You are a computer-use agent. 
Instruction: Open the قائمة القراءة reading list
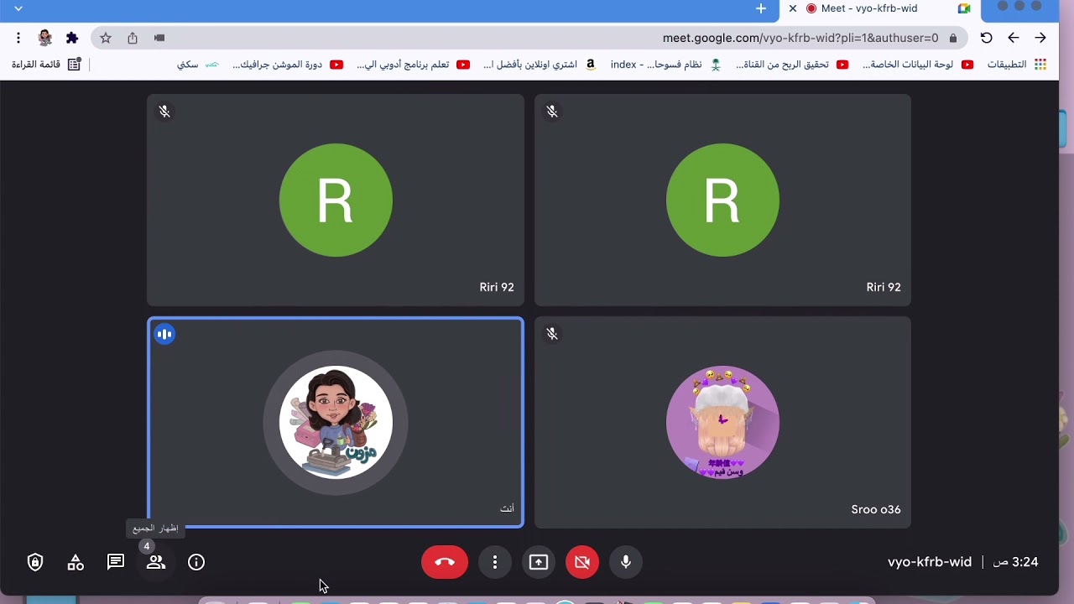click(x=46, y=65)
